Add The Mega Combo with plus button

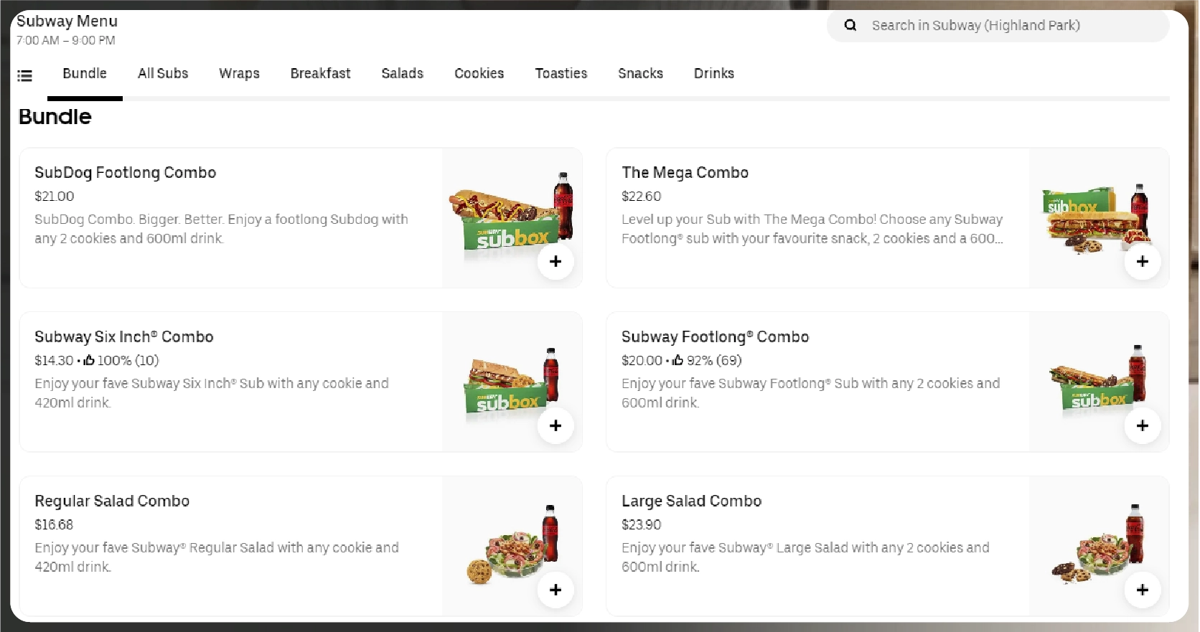(x=1143, y=262)
